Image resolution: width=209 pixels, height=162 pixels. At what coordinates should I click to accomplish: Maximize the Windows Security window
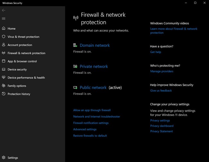(195, 3)
